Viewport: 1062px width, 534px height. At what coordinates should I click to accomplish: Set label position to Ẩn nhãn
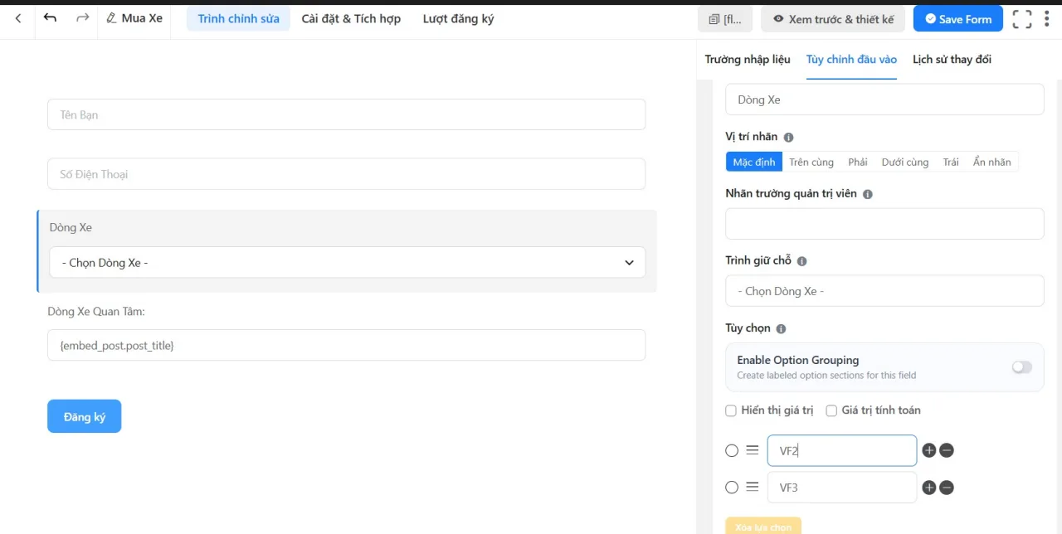(992, 162)
